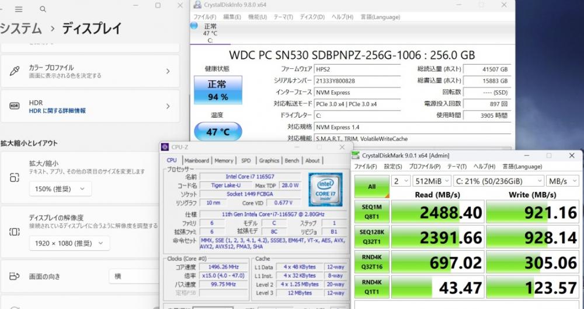Viewport: 584px width, 309px height.
Task: Switch to the Bench tab in CPU-Z
Action: click(291, 161)
